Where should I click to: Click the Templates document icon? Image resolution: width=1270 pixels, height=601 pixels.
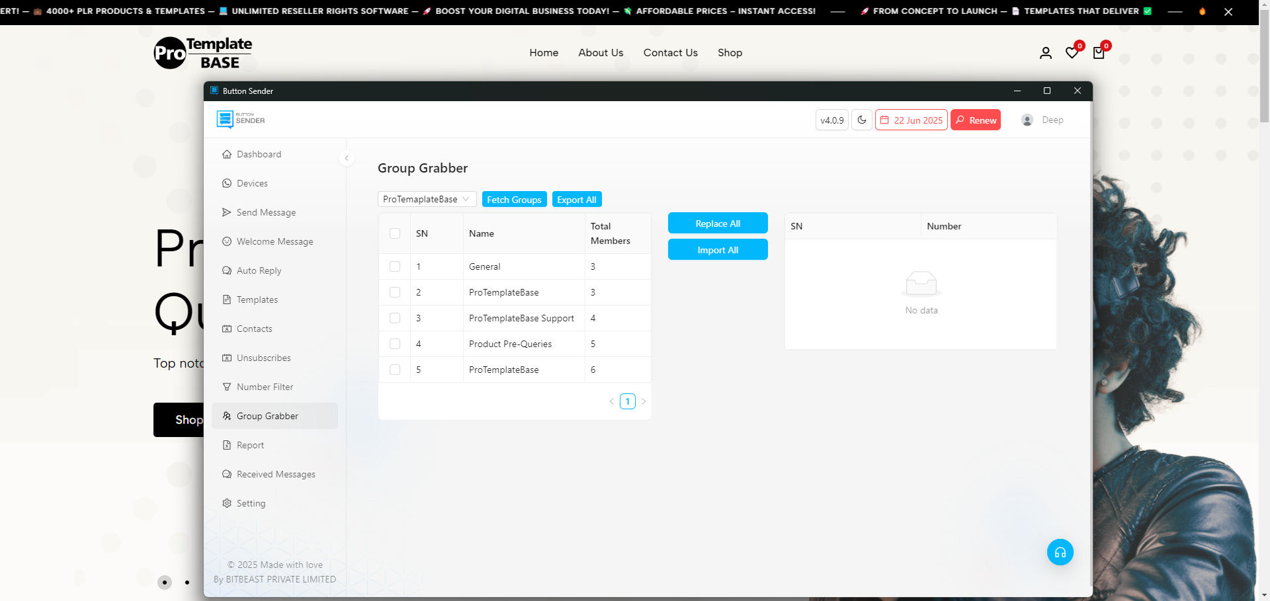[x=227, y=300]
